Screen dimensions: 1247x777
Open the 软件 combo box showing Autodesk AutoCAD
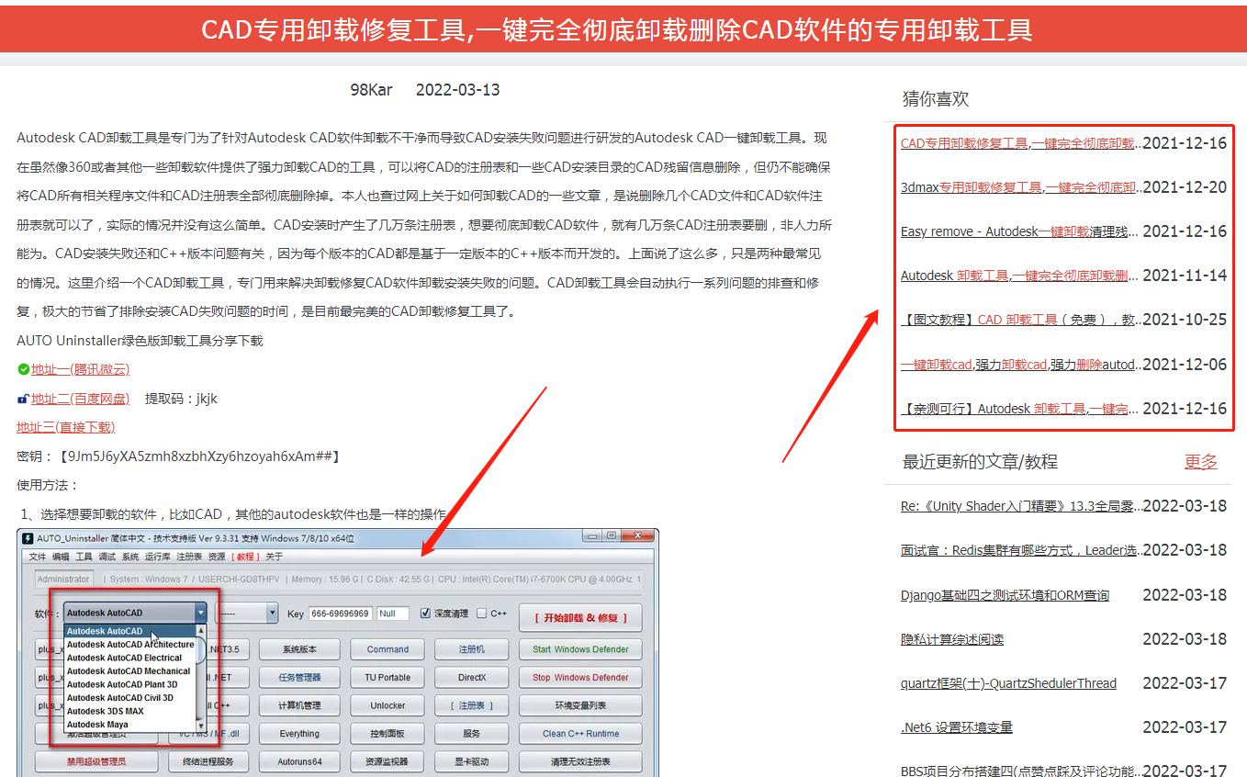tap(136, 613)
